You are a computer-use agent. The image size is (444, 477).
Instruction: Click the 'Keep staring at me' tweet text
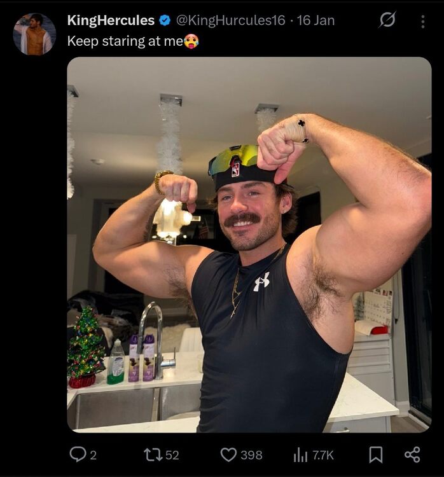coord(125,41)
